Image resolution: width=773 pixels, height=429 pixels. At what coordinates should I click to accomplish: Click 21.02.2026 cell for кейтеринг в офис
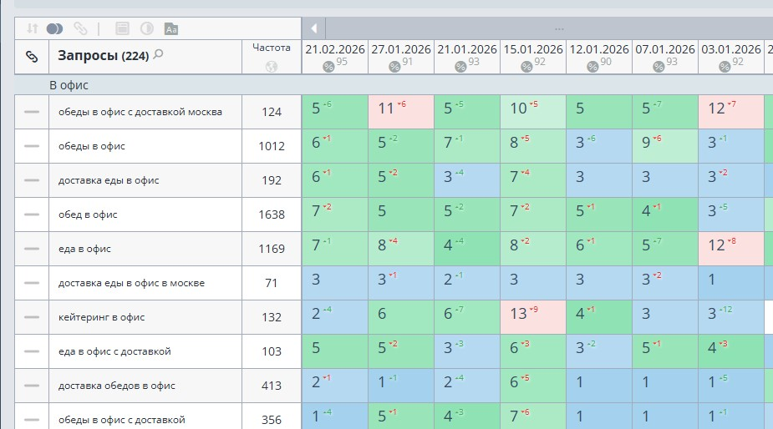coord(335,317)
